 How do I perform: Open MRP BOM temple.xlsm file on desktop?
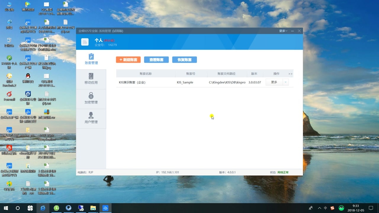46,134
